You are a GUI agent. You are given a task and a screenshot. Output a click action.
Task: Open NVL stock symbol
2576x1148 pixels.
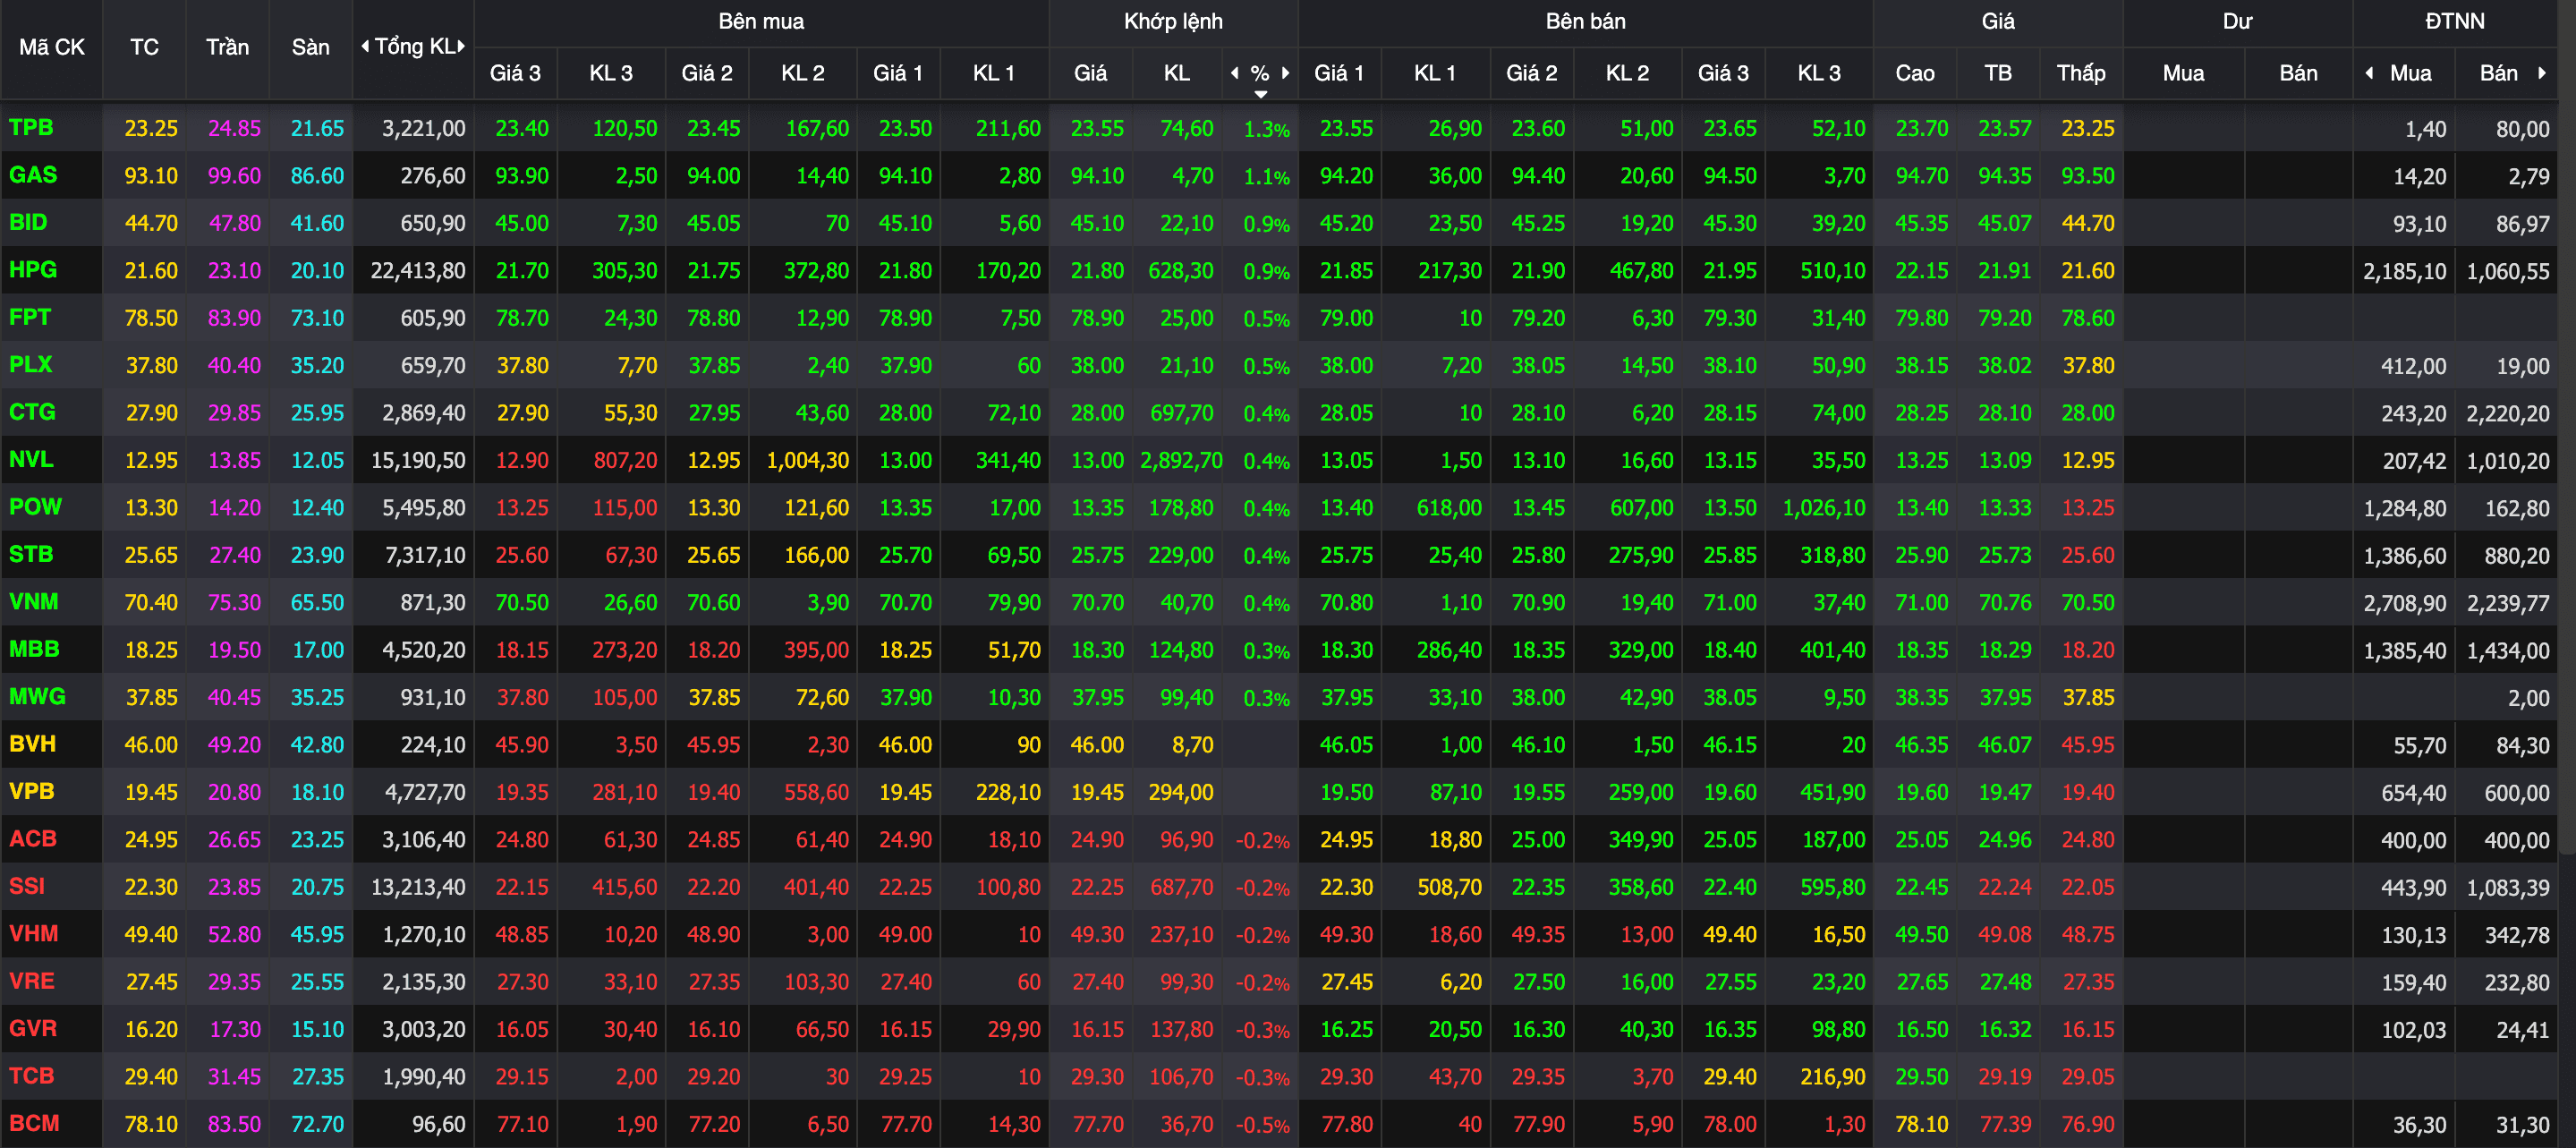pos(31,460)
